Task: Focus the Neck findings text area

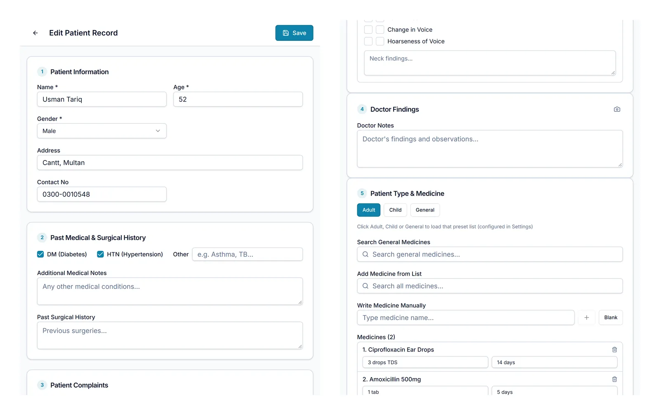Action: 490,63
